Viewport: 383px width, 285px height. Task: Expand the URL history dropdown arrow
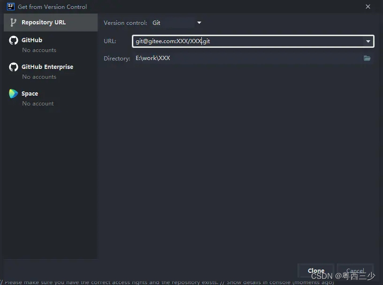(x=368, y=41)
